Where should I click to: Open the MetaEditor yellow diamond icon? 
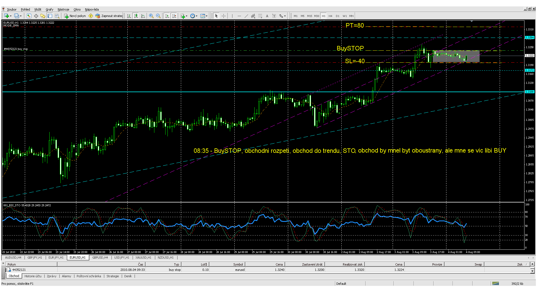tap(91, 16)
